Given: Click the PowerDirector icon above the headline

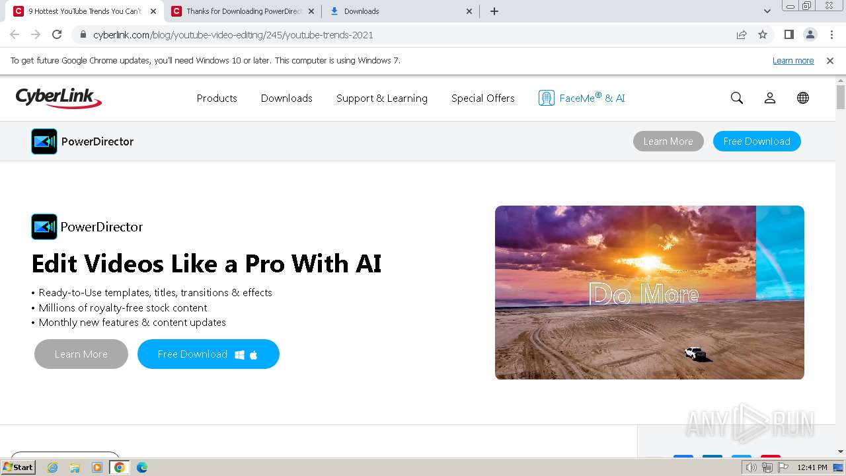Looking at the screenshot, I should pyautogui.click(x=44, y=227).
